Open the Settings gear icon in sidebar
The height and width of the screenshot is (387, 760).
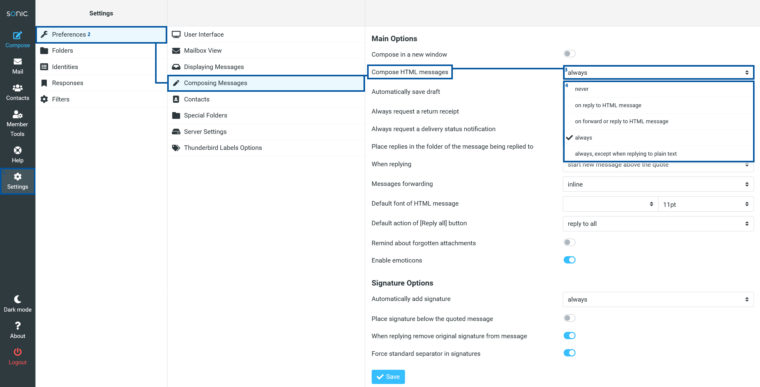(18, 177)
